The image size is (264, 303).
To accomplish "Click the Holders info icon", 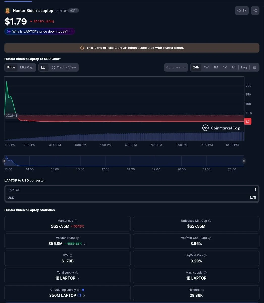I will 202,290.
